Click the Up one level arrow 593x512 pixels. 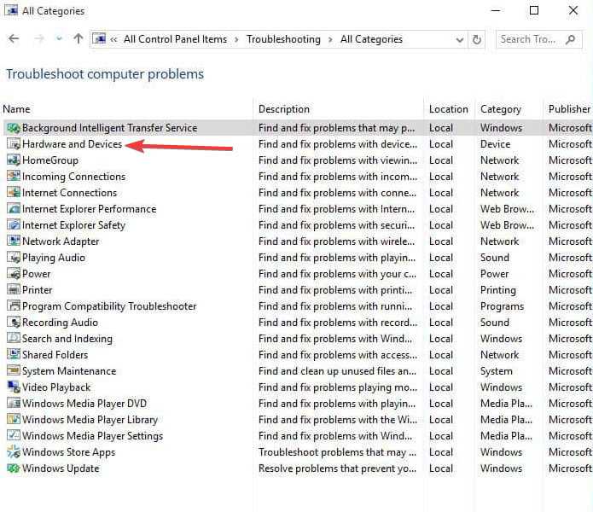click(x=78, y=39)
